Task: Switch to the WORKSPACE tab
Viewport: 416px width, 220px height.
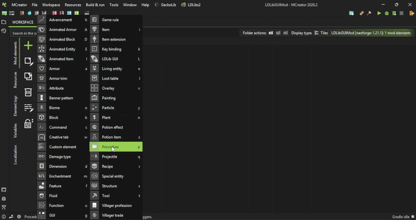Action: (x=23, y=22)
